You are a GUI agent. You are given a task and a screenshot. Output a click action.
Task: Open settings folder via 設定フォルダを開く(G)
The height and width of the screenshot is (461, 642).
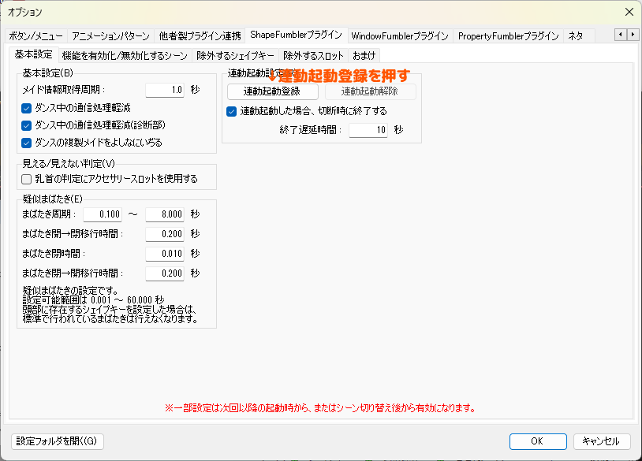click(58, 441)
